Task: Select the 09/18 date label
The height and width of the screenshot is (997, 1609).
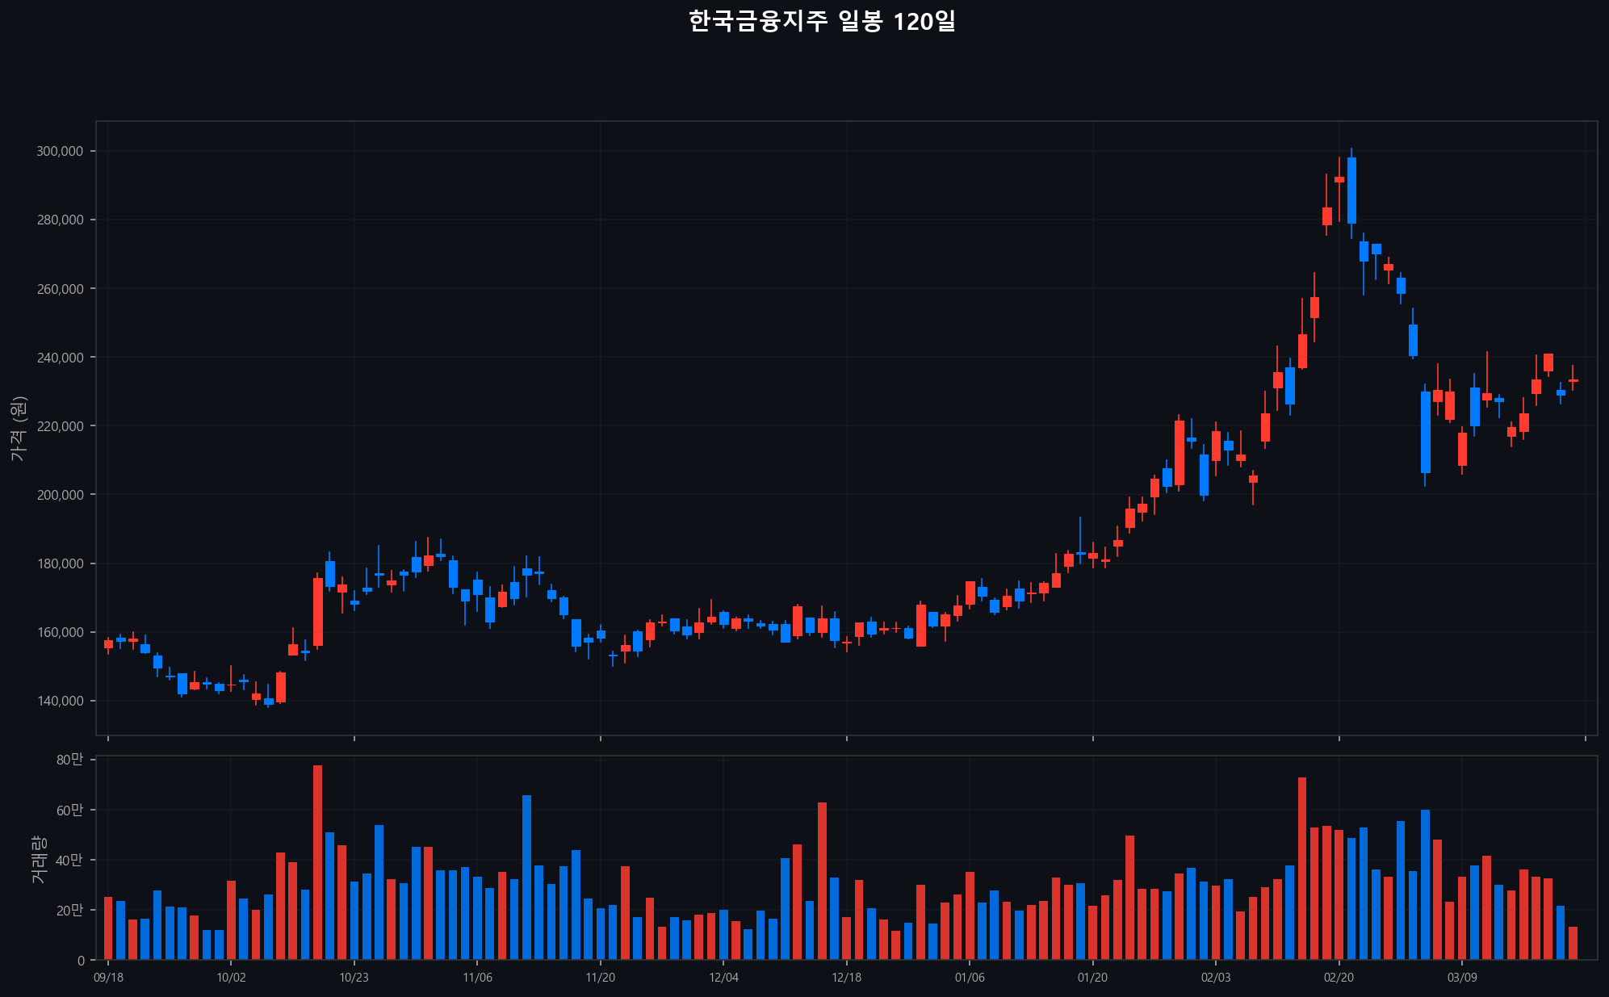Action: (x=108, y=978)
